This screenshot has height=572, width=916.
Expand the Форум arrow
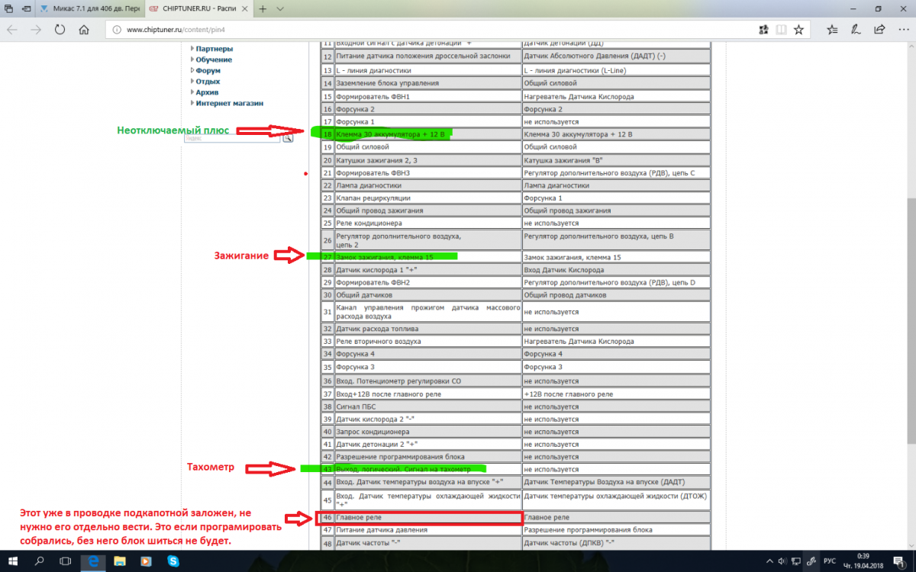point(191,70)
